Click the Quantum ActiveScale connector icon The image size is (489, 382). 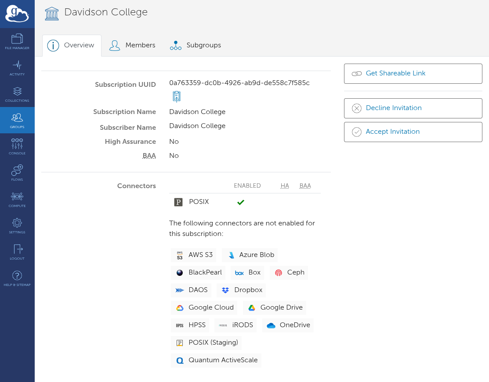tap(180, 361)
